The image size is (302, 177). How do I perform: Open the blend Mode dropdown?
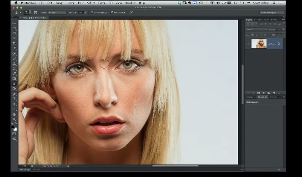coord(57,13)
